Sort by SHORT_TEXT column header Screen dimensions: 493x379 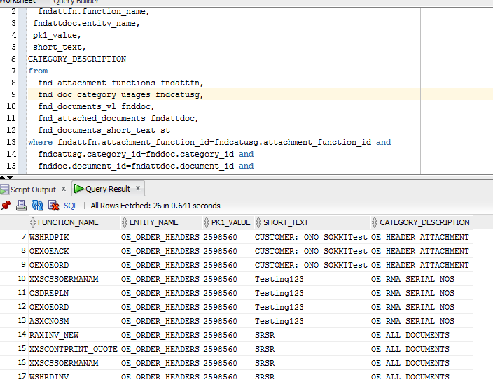pyautogui.click(x=312, y=222)
